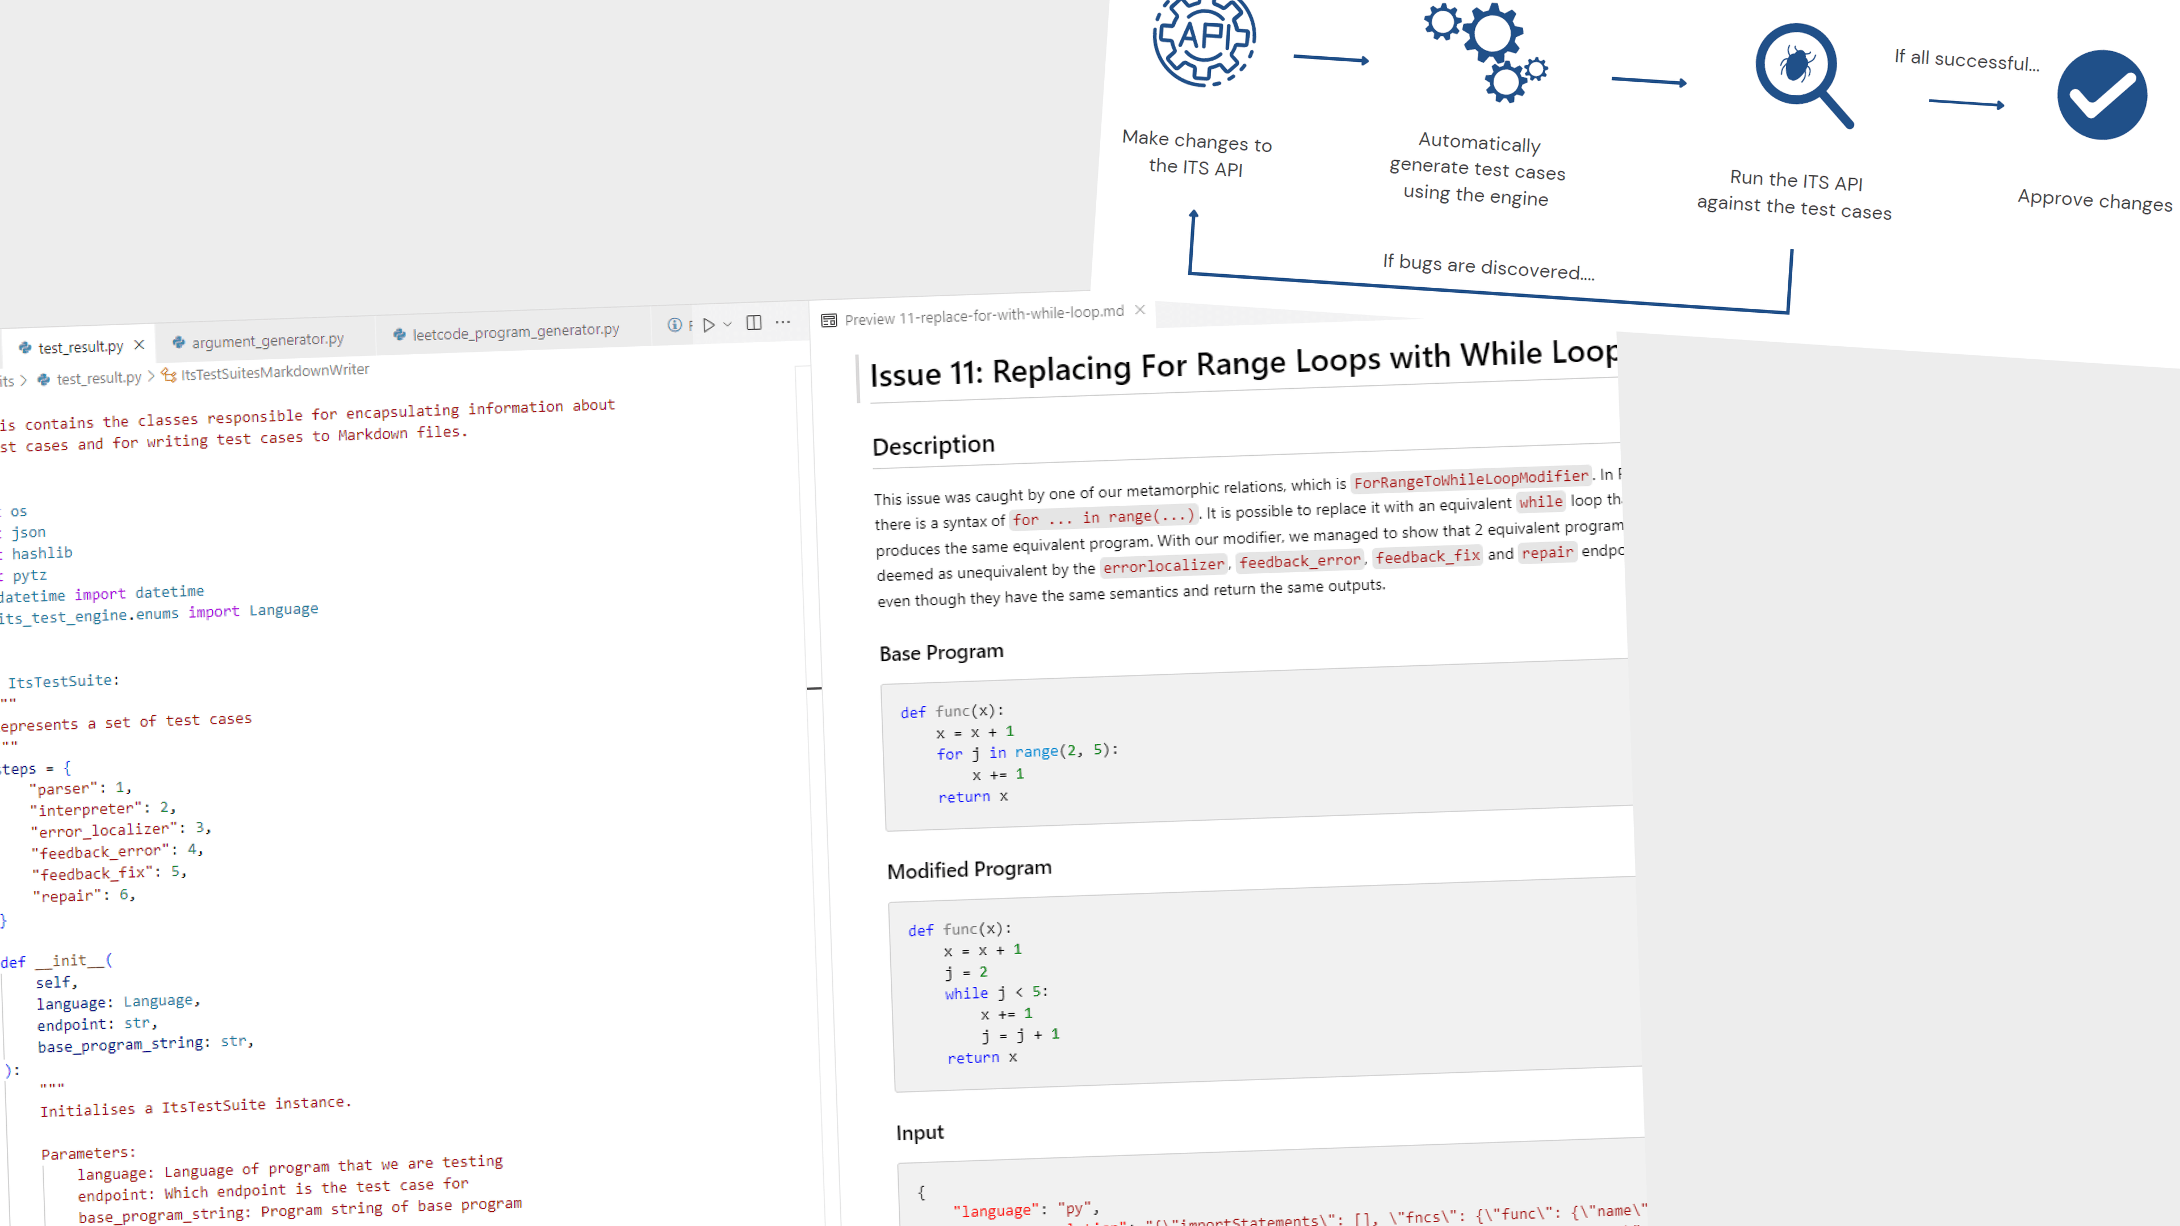Run the current Python file
The height and width of the screenshot is (1226, 2180).
(709, 324)
